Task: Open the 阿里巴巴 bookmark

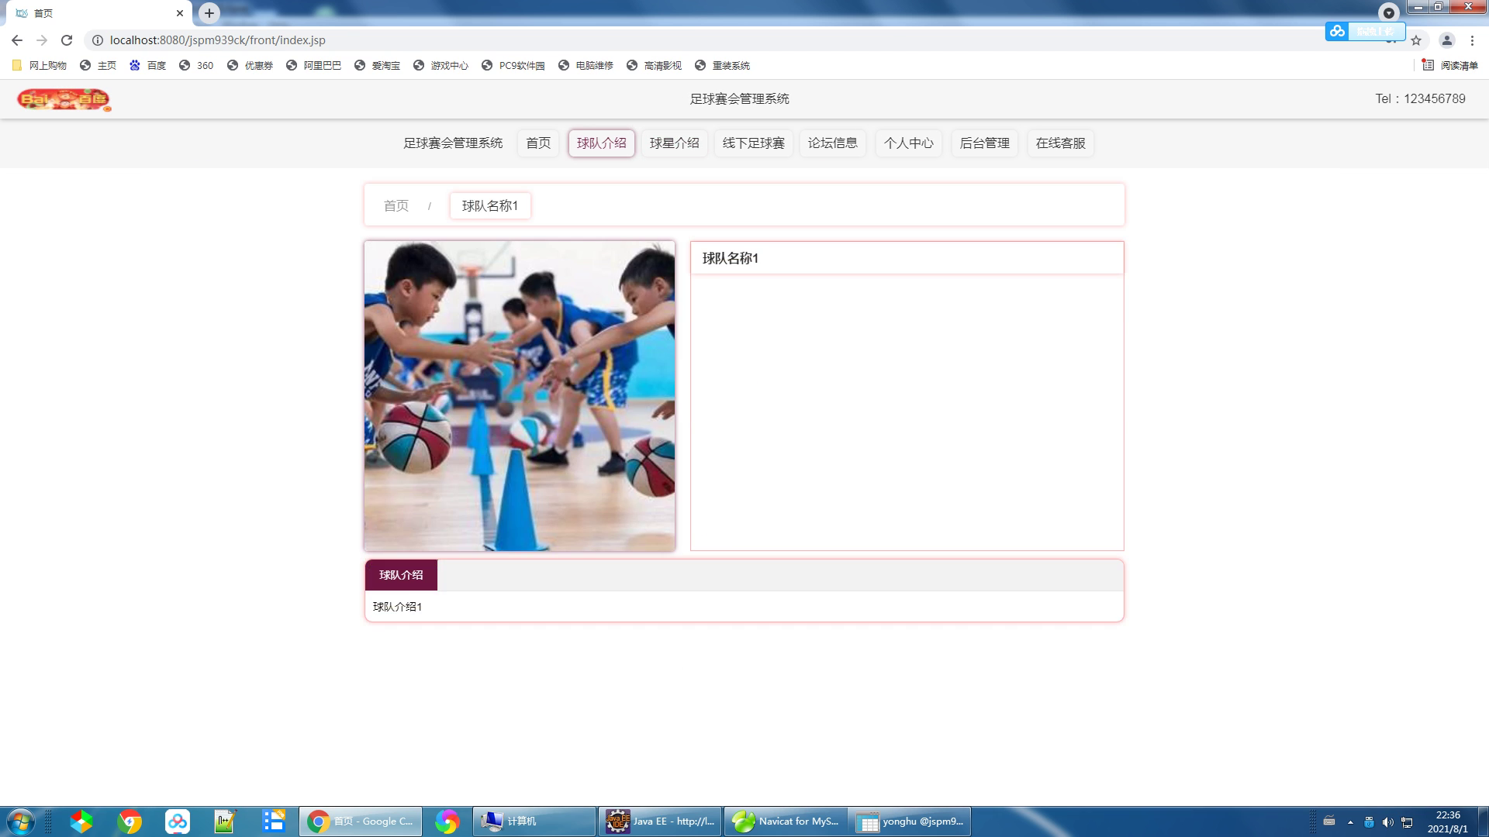Action: pyautogui.click(x=313, y=66)
